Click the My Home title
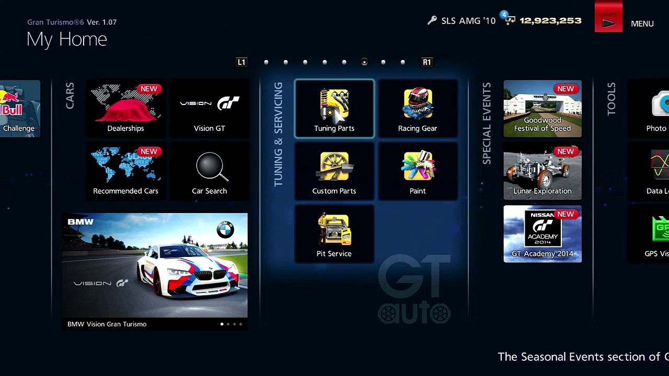Viewport: 669px width, 376px height. tap(67, 39)
